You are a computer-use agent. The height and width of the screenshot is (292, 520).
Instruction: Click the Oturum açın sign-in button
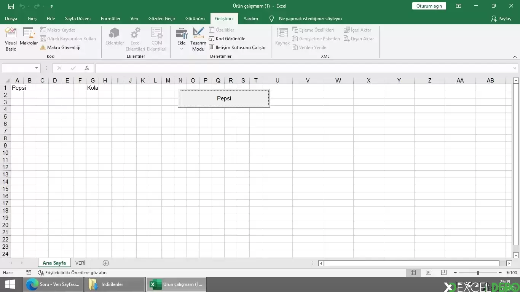pyautogui.click(x=429, y=6)
